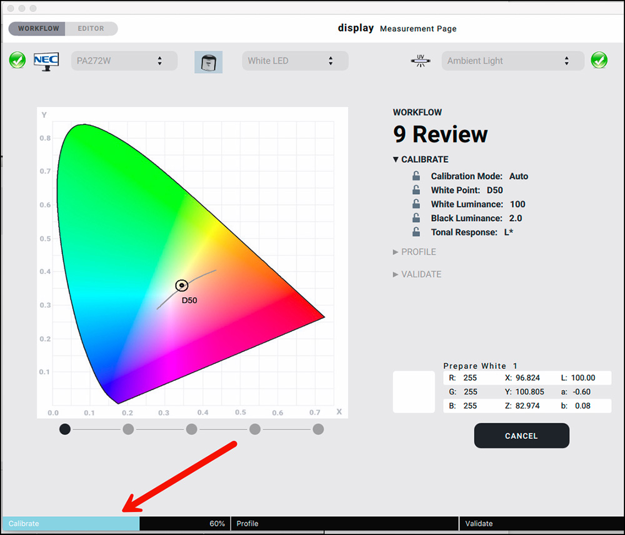625x535 pixels.
Task: Click the 'White Luminance: 100' text
Action: click(478, 204)
